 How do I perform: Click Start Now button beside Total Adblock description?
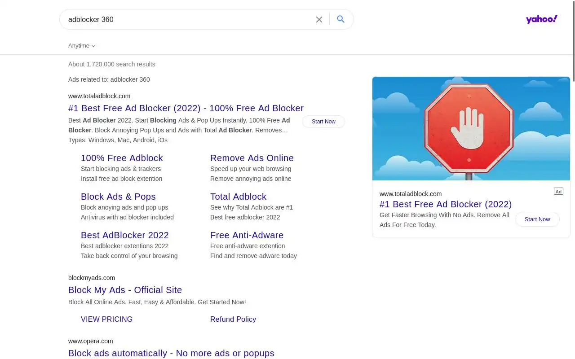(323, 122)
